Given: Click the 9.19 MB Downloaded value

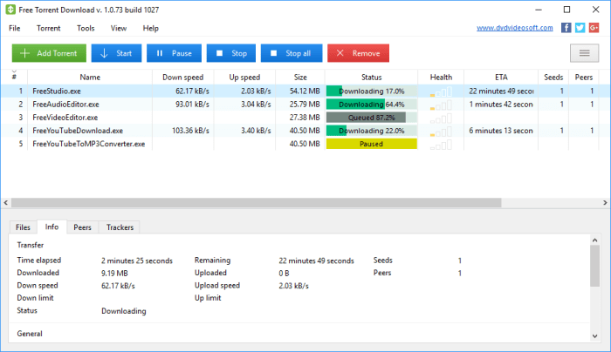Looking at the screenshot, I should point(114,274).
